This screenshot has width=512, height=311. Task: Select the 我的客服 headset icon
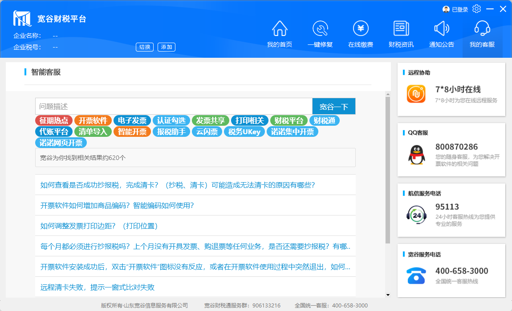click(x=482, y=29)
